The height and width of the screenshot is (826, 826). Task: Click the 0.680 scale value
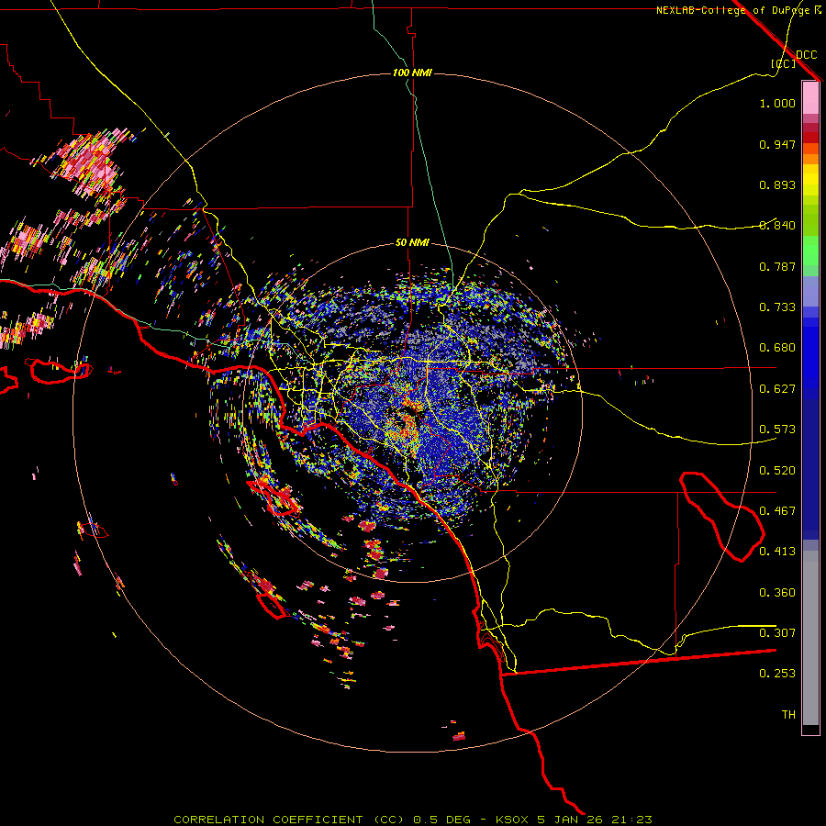pos(777,348)
